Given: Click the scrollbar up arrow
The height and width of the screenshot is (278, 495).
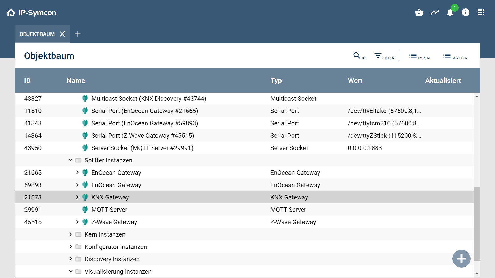Looking at the screenshot, I should 477,96.
